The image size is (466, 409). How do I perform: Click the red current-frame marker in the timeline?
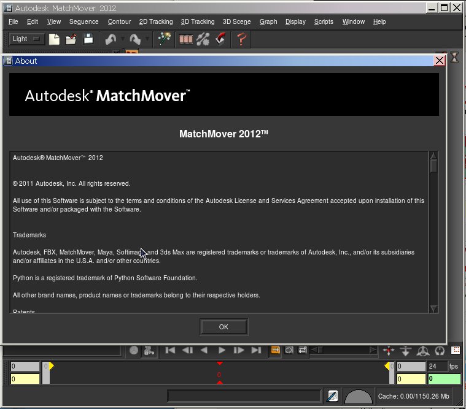[x=219, y=373]
